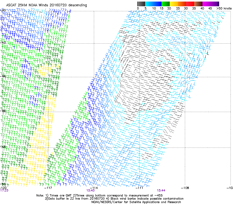233x204 pixels.
Task: Click the gray 0-5 knots color swatch
Action: (x=141, y=4)
